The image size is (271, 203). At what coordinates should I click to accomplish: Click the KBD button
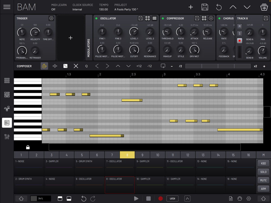263,163
